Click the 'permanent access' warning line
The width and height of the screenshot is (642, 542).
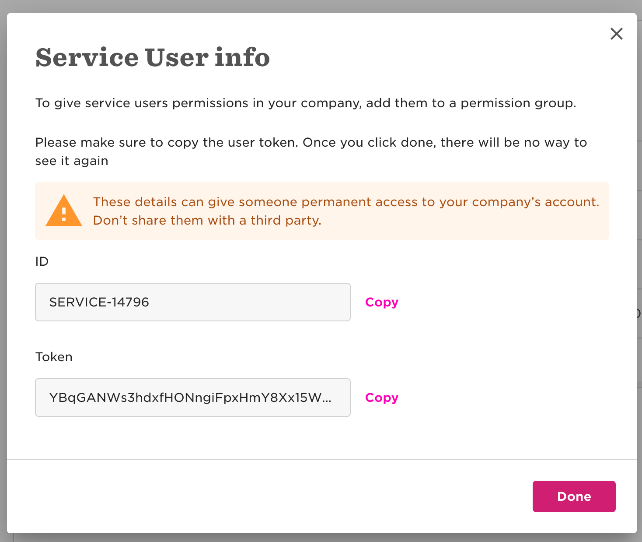[x=346, y=202]
